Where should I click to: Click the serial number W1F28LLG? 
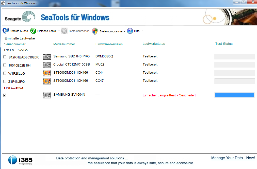[17, 73]
